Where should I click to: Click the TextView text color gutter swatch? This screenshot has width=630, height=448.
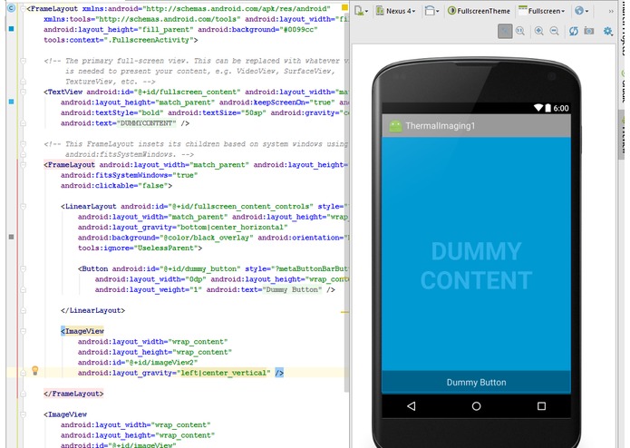11,102
